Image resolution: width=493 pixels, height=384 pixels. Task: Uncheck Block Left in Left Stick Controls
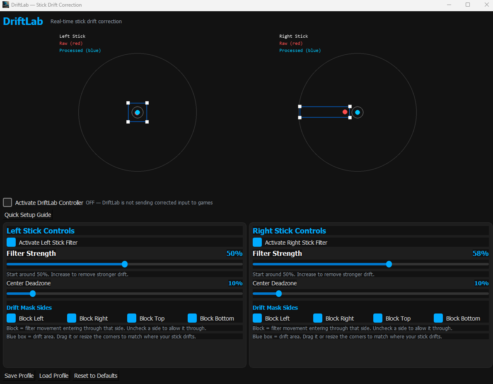(11, 318)
